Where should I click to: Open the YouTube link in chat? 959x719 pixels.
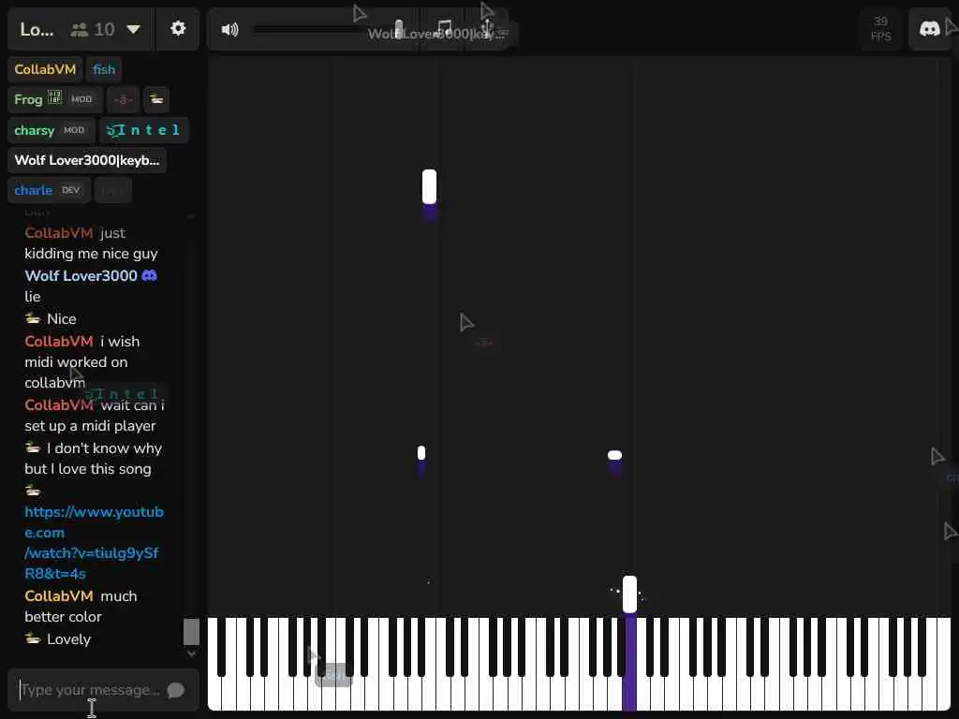click(94, 542)
